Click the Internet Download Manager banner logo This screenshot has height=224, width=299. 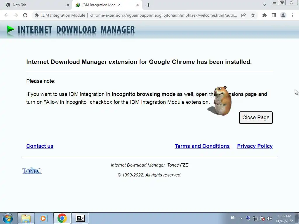(71, 30)
